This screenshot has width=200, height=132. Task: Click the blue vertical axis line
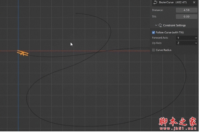tap(18, 89)
